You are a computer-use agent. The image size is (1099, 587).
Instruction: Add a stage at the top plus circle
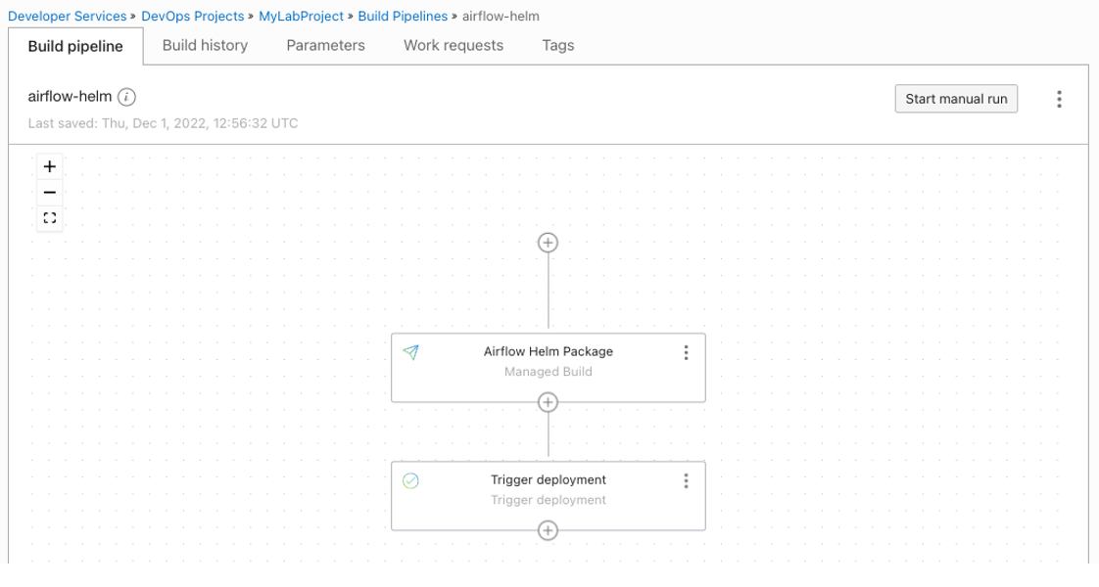(x=549, y=243)
